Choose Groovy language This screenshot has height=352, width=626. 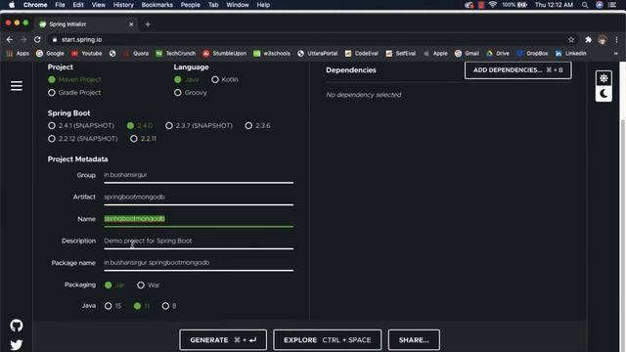(x=191, y=93)
